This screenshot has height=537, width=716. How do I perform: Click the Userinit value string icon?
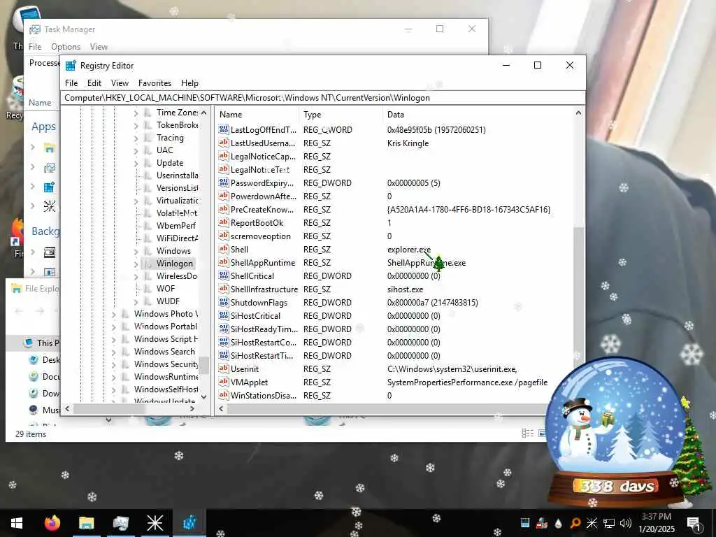point(223,368)
